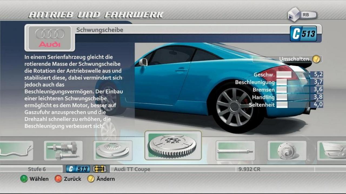Click the C 513 badge in status bar
The width and height of the screenshot is (346, 194).
coord(78,169)
